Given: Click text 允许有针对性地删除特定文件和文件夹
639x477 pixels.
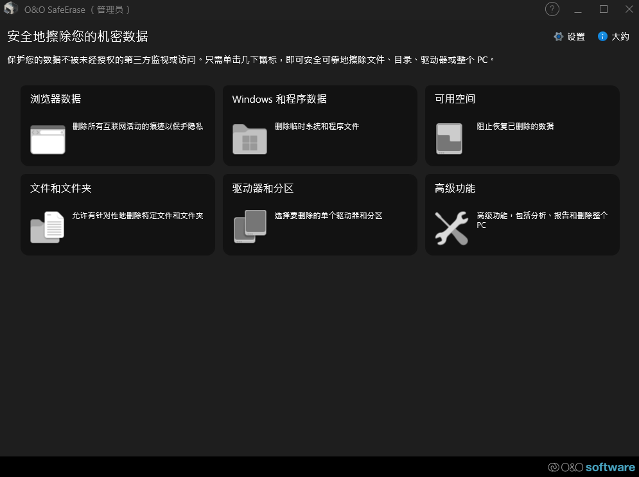Looking at the screenshot, I should pyautogui.click(x=137, y=216).
